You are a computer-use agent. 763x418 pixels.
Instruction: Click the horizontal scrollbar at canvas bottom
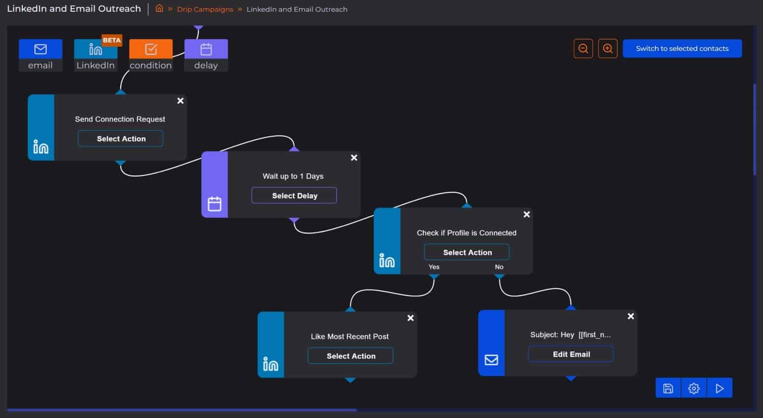tap(182, 410)
